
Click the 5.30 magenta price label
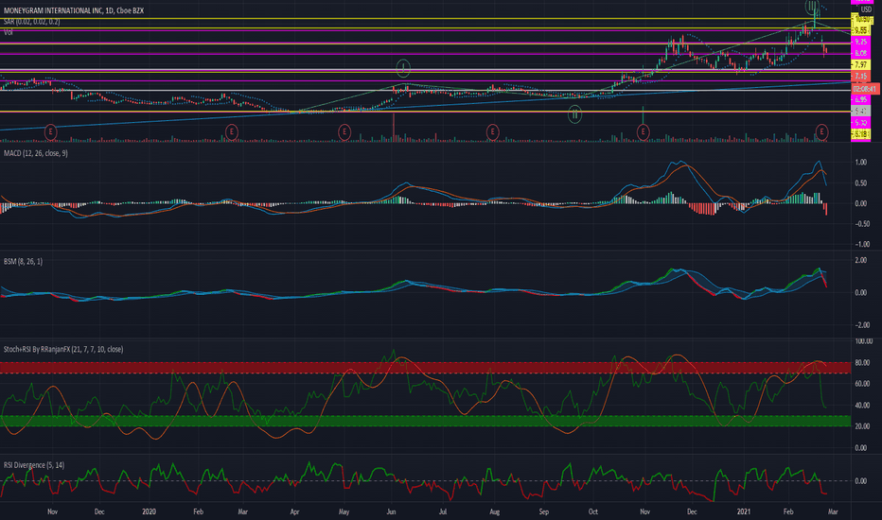coord(860,123)
